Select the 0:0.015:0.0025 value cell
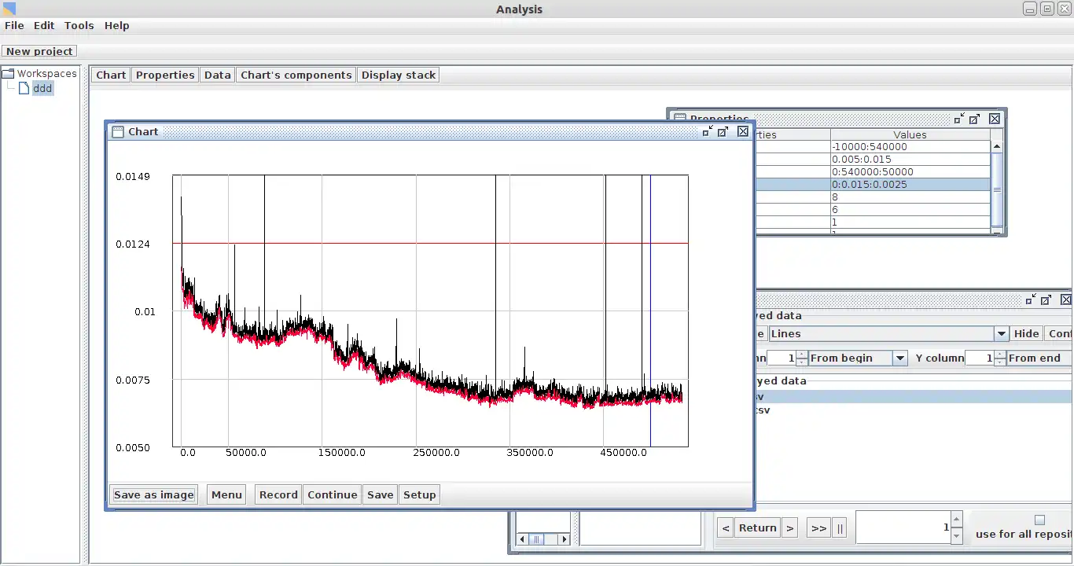 [x=910, y=185]
